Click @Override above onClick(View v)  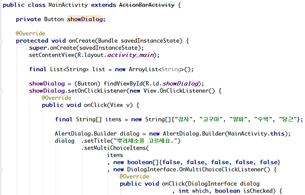click(56, 98)
